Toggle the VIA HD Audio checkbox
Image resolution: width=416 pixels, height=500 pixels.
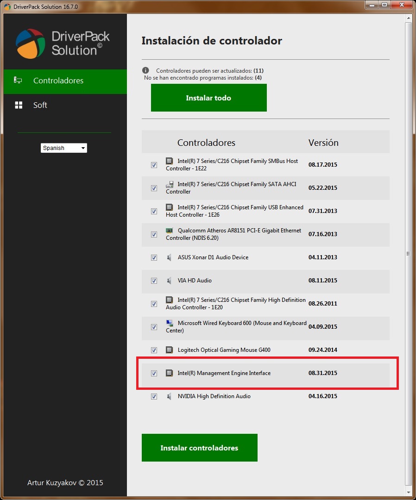click(x=154, y=281)
